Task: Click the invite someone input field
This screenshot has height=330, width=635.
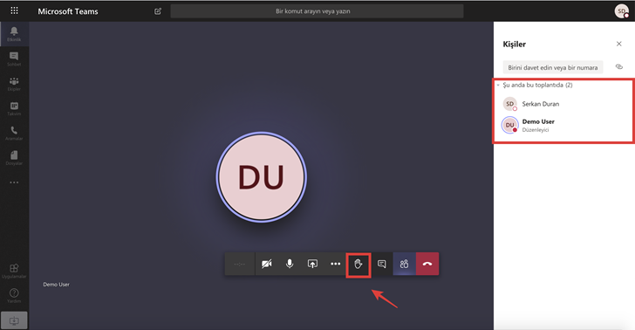Action: click(553, 67)
